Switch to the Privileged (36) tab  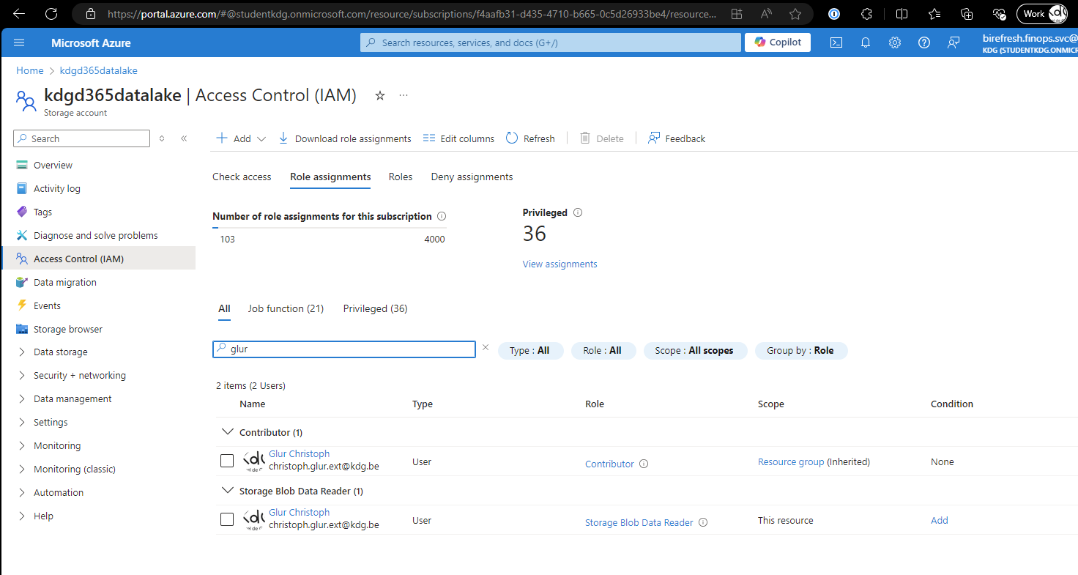click(x=375, y=308)
